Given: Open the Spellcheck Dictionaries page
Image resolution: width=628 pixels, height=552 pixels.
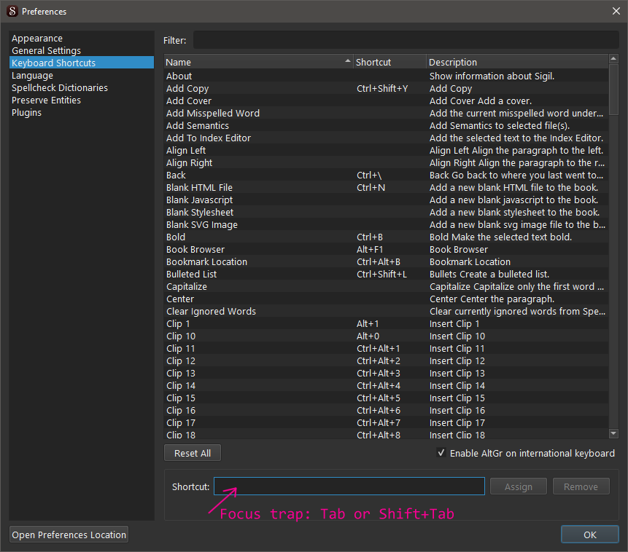Looking at the screenshot, I should pos(82,87).
